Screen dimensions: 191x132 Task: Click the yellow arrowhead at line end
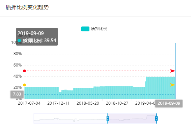click(x=172, y=85)
